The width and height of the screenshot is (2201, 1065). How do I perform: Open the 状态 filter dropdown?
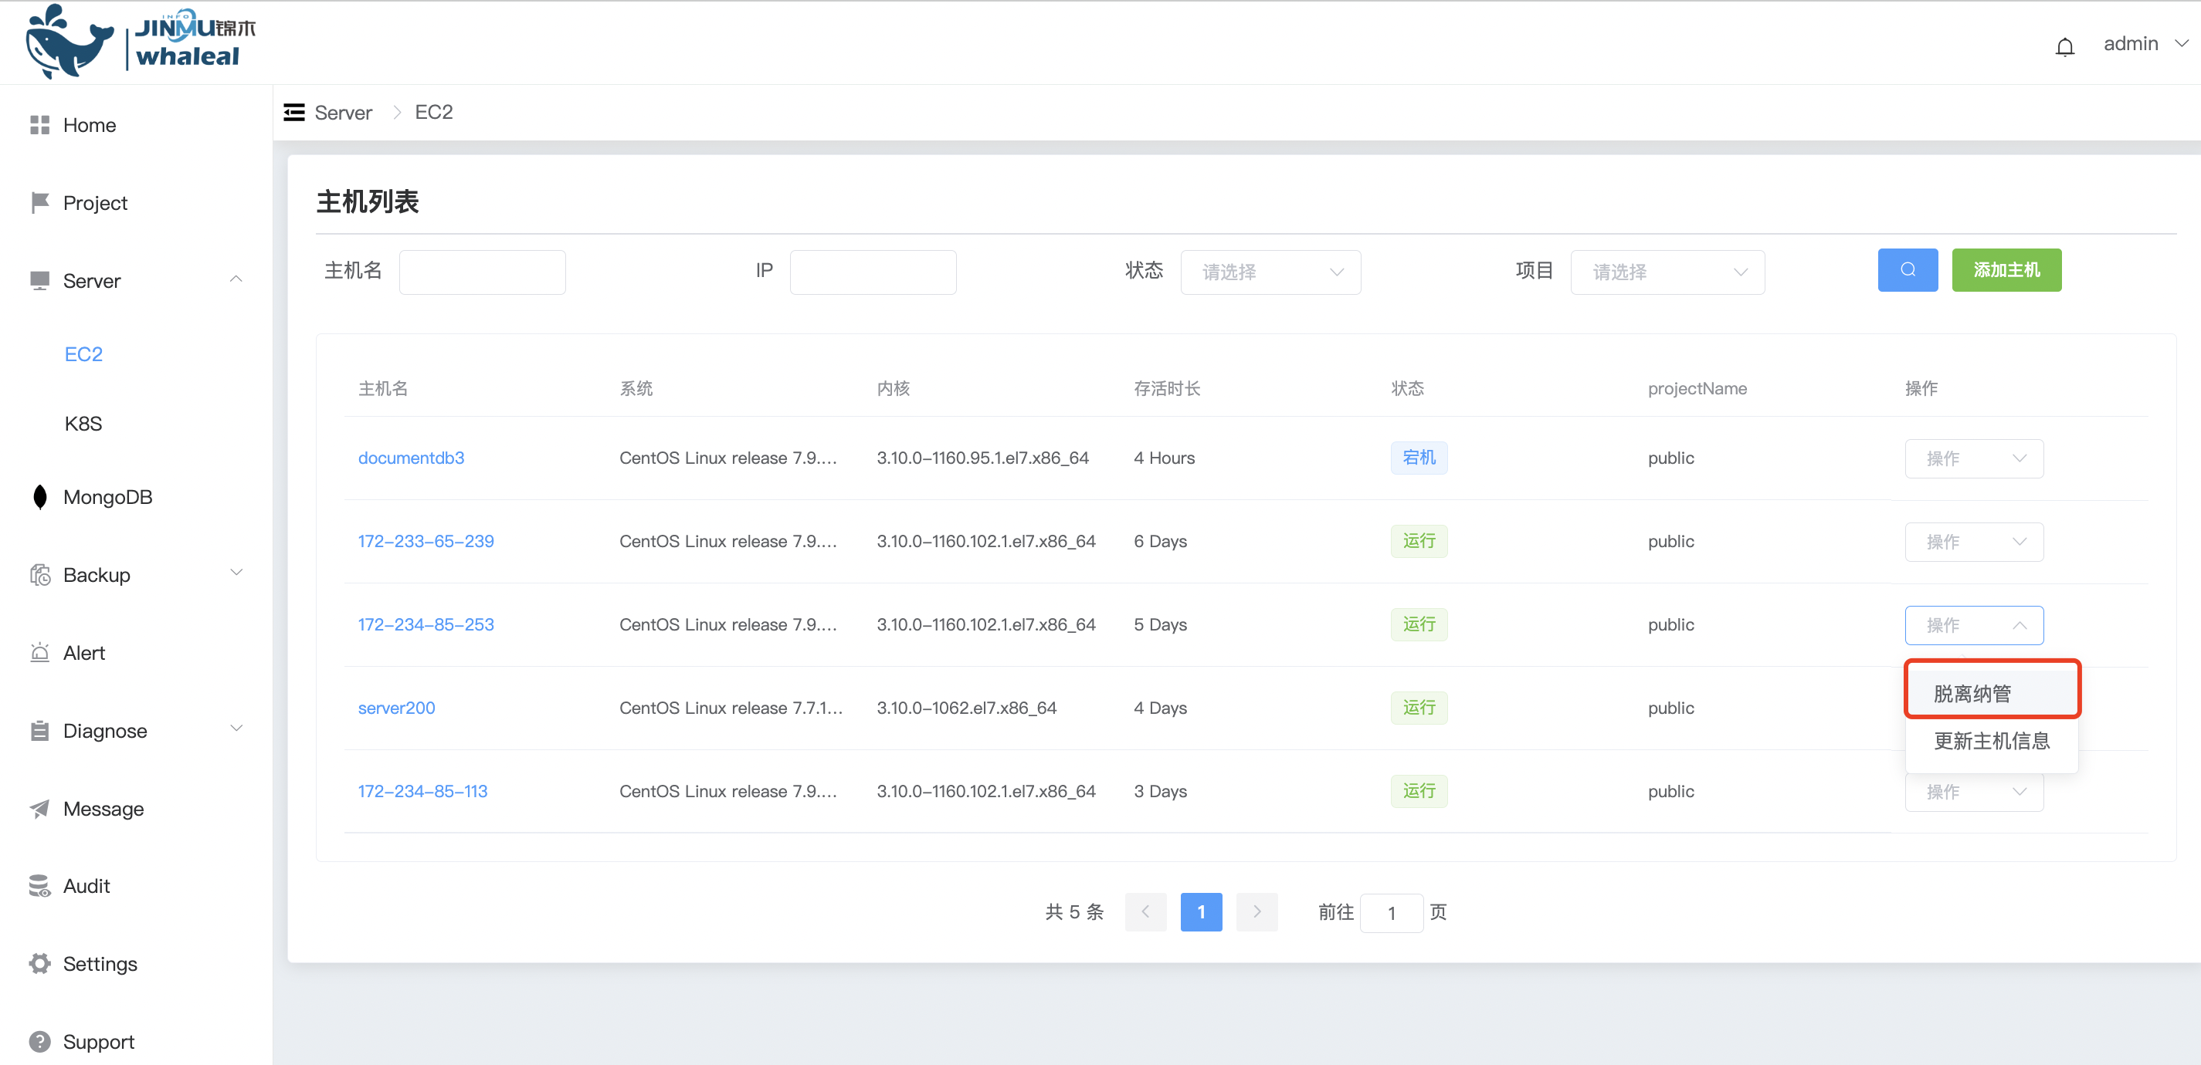pos(1270,272)
